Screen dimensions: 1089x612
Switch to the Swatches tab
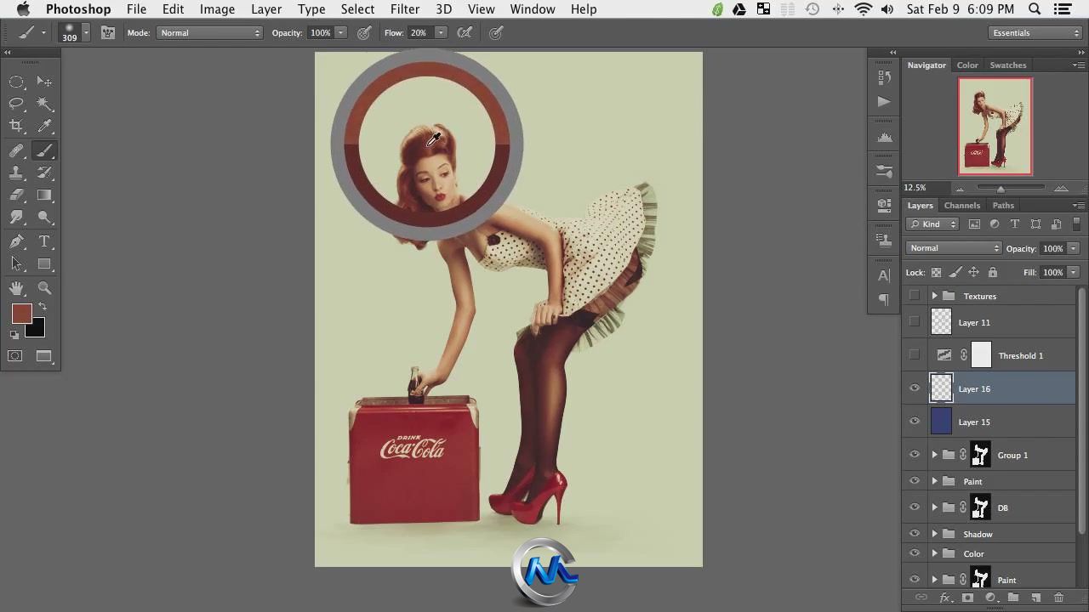click(x=1008, y=65)
